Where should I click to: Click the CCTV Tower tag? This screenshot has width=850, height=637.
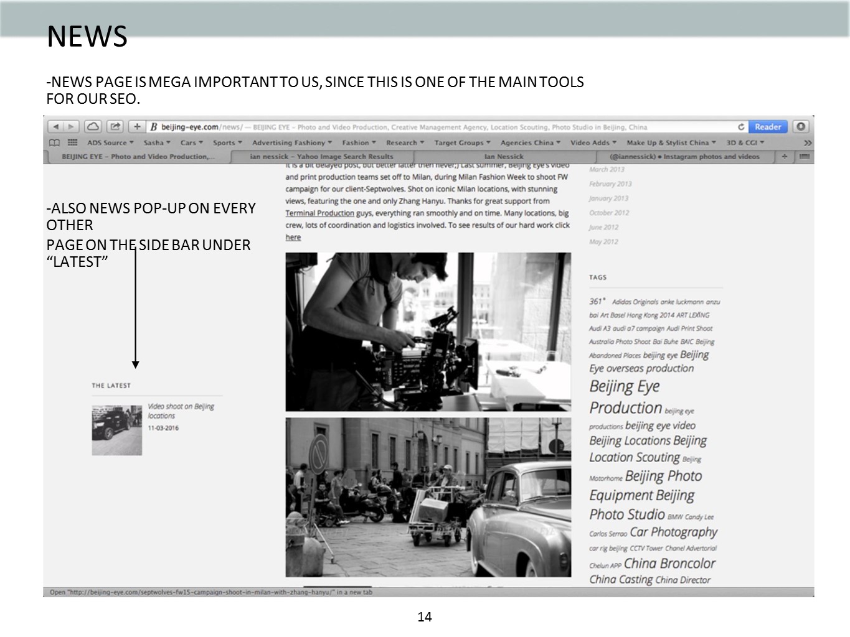click(x=646, y=548)
